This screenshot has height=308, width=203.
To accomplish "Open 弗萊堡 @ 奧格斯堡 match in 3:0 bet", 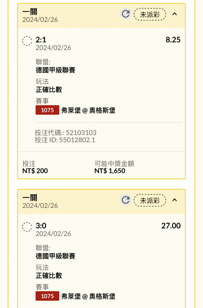I will coord(88,296).
